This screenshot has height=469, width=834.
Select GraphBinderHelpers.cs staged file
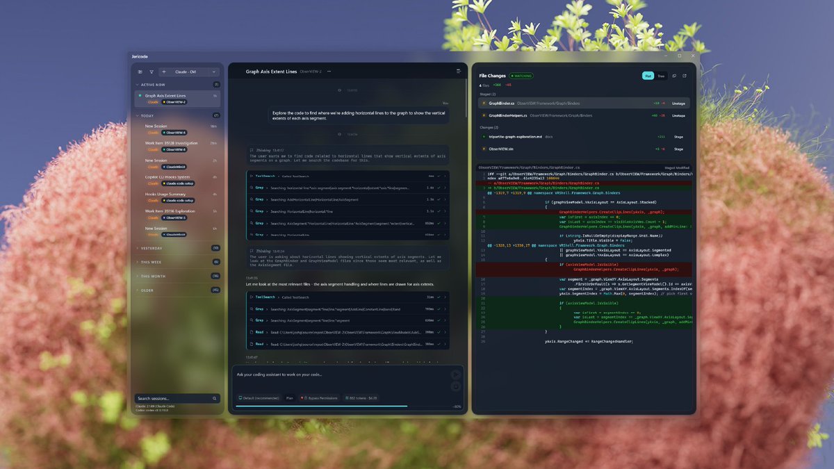pyautogui.click(x=584, y=115)
